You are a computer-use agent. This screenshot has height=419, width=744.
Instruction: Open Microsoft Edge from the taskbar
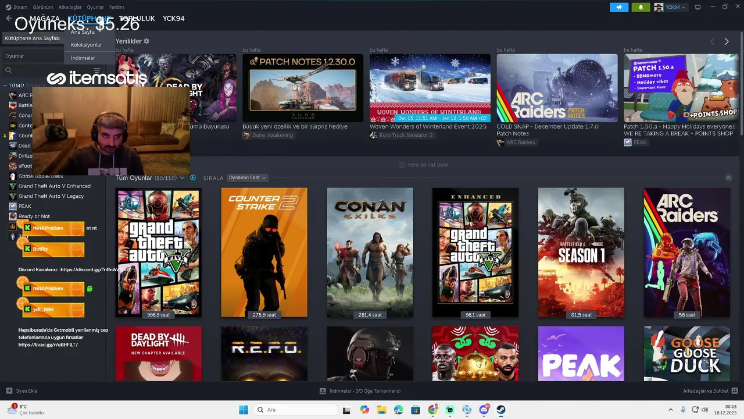pyautogui.click(x=398, y=410)
